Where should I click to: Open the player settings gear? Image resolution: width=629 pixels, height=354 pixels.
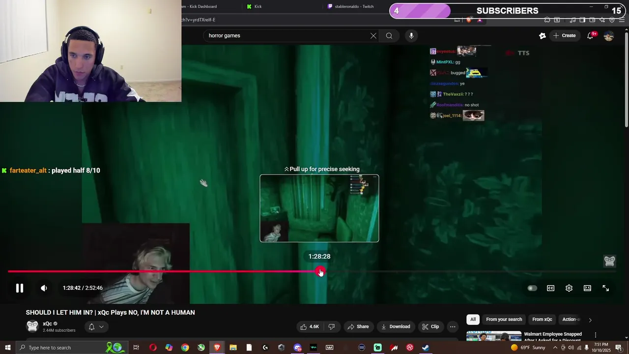569,288
